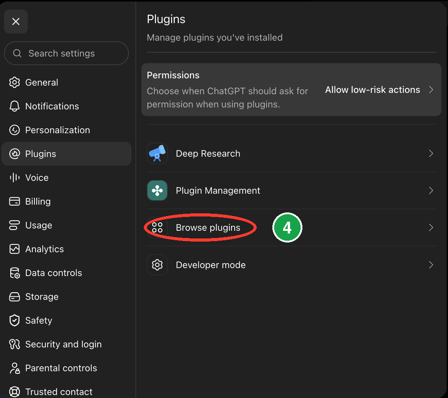Open Security and login label

[x=64, y=344]
